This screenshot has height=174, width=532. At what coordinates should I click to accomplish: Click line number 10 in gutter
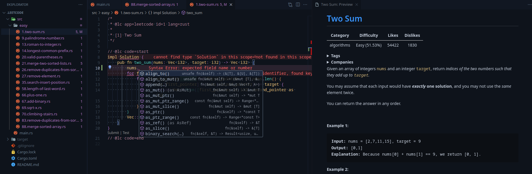(97, 68)
